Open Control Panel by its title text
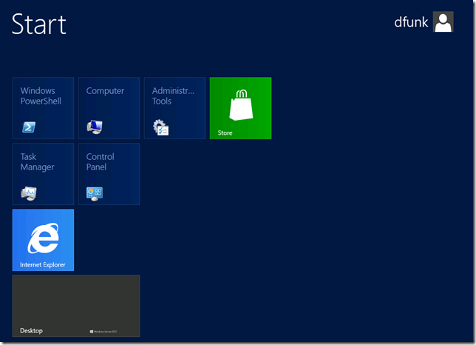Screen dimensions: 476x345 tap(100, 162)
